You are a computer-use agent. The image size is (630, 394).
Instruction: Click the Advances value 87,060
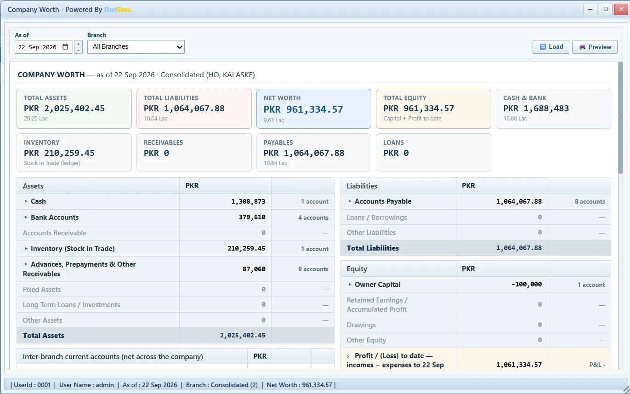254,269
